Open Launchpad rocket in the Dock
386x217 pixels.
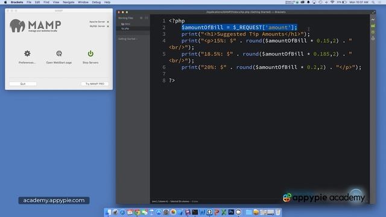[115, 212]
